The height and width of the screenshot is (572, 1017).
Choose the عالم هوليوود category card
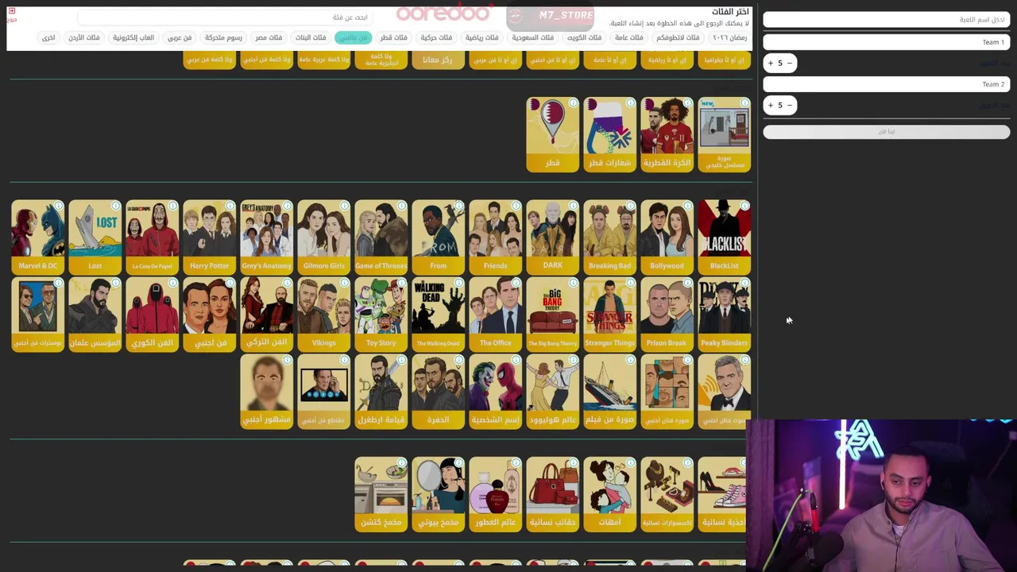[553, 391]
